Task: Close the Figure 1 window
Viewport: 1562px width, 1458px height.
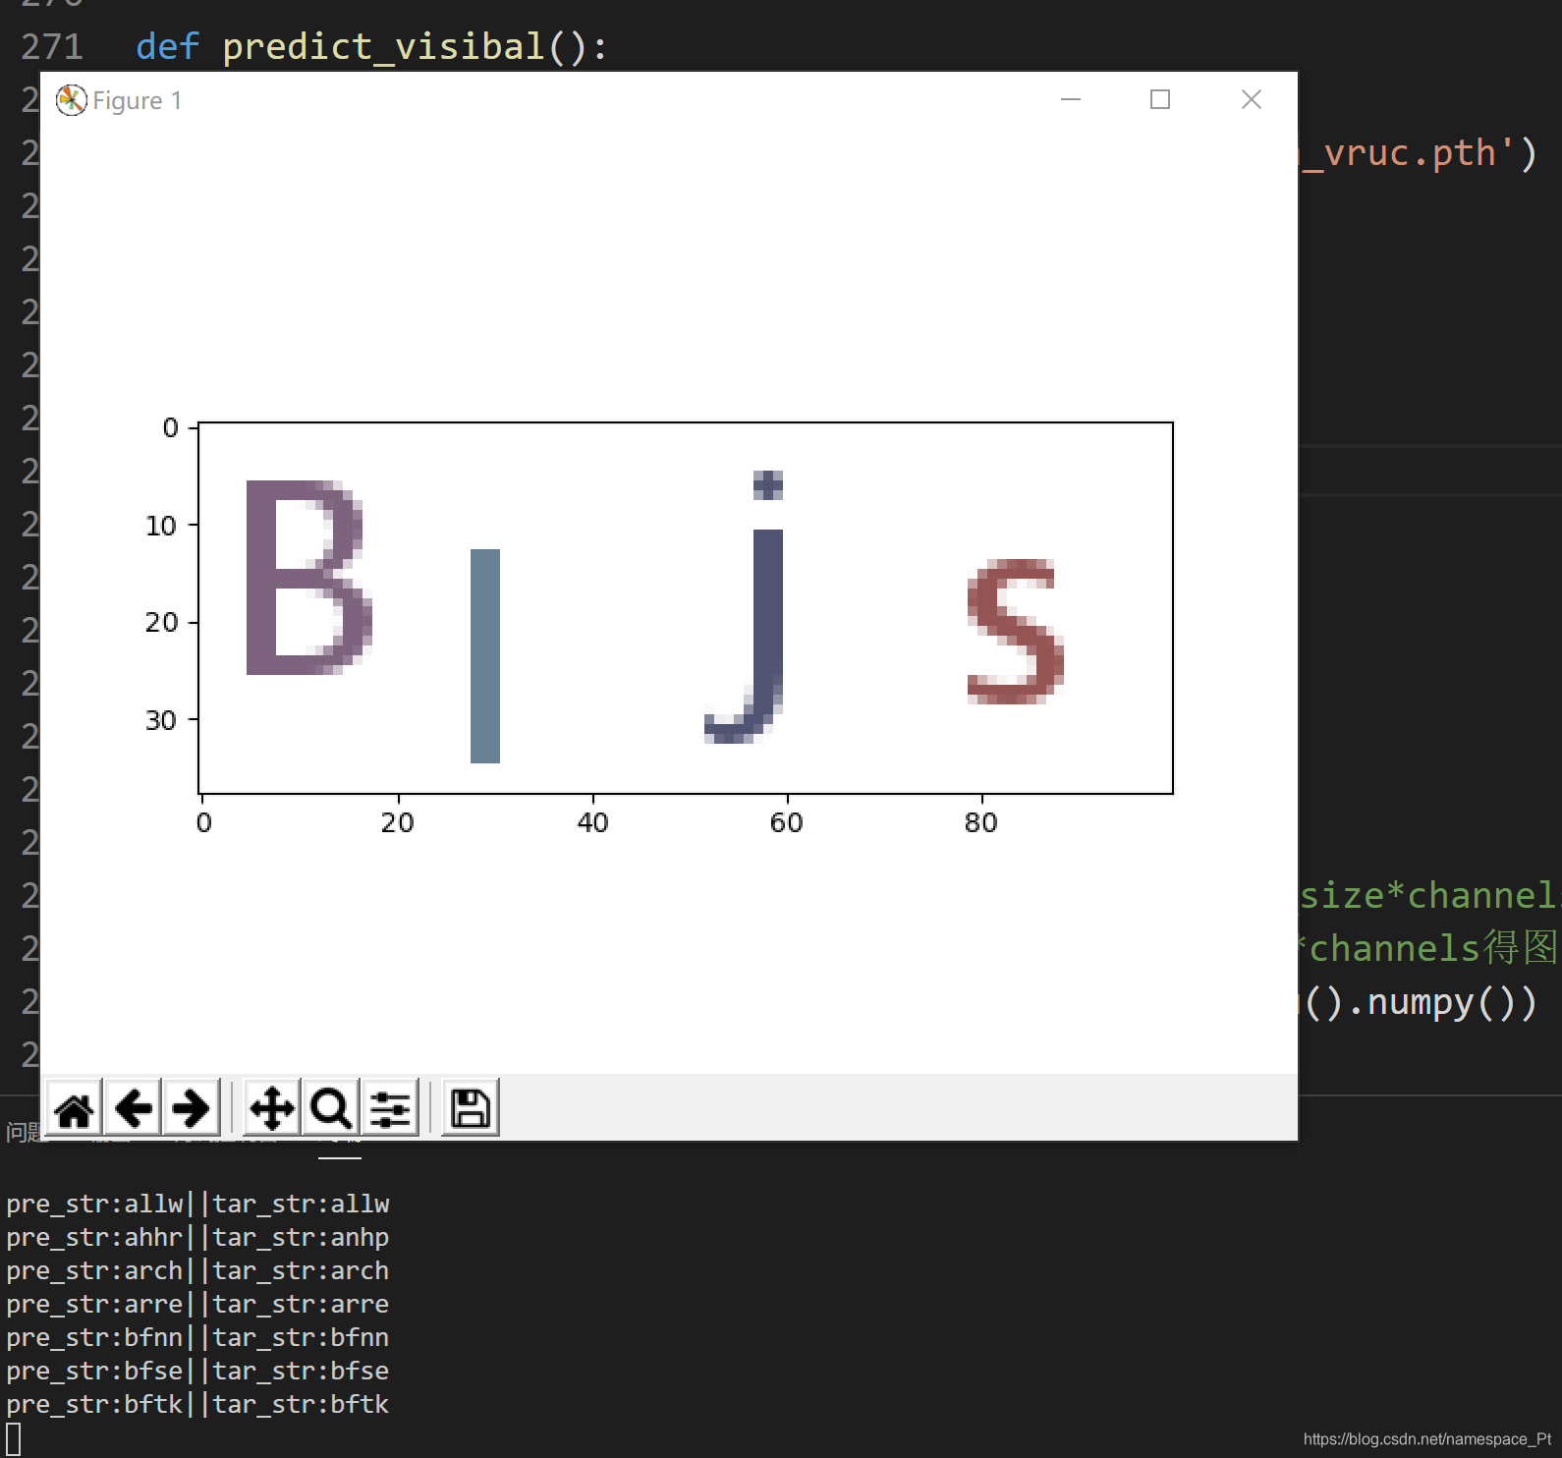Action: 1251,99
